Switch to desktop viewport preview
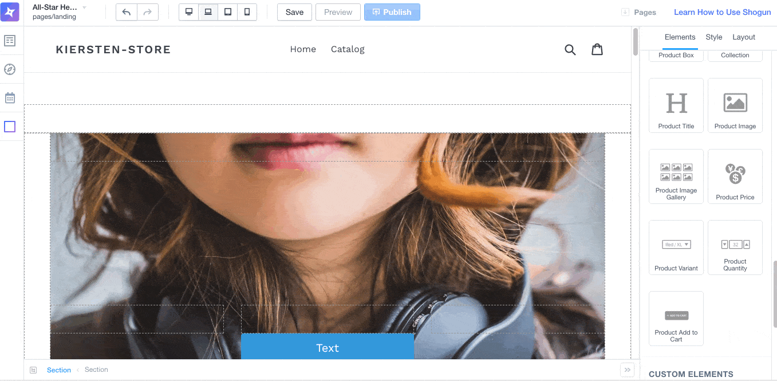 (189, 12)
